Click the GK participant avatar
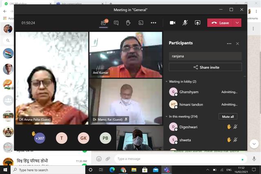Image resolution: width=261 pixels, height=174 pixels. (84, 138)
